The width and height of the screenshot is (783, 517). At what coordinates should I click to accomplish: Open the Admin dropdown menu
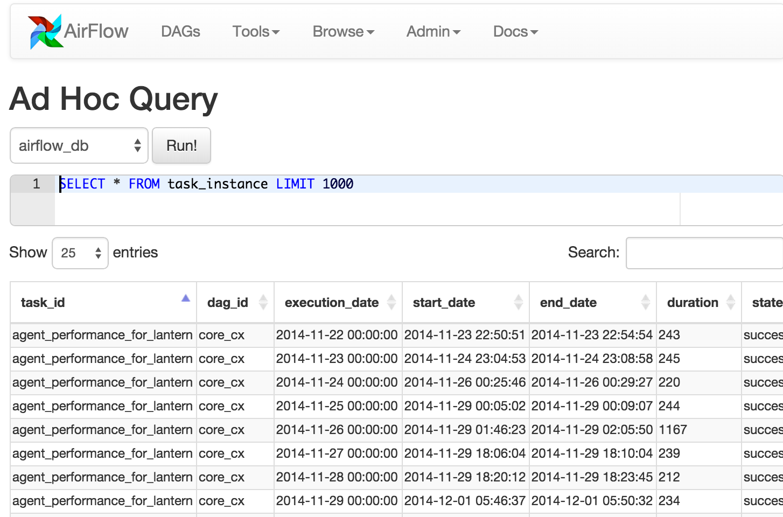coord(433,32)
